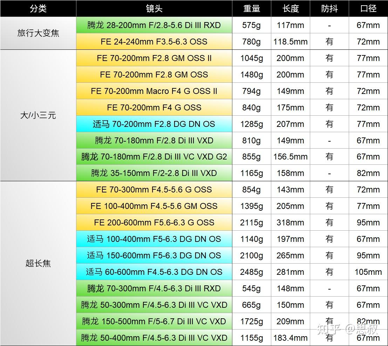Click the 105mm 口径 value cell
The image size is (388, 346).
click(x=368, y=272)
